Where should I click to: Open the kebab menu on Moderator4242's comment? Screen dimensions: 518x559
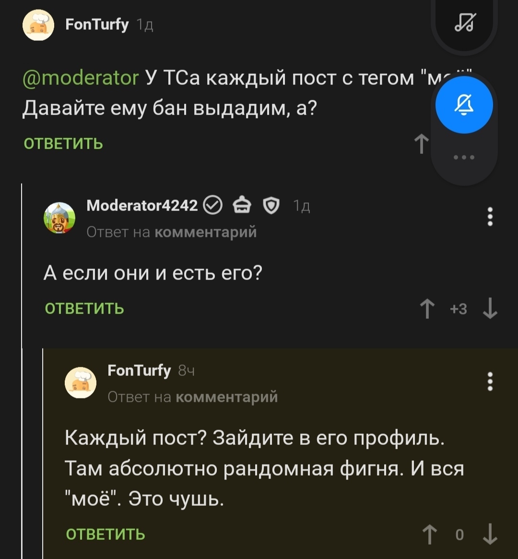[x=490, y=217]
